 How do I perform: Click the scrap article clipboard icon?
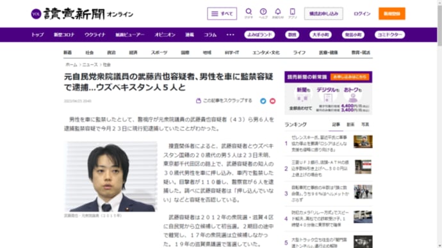click(x=199, y=100)
